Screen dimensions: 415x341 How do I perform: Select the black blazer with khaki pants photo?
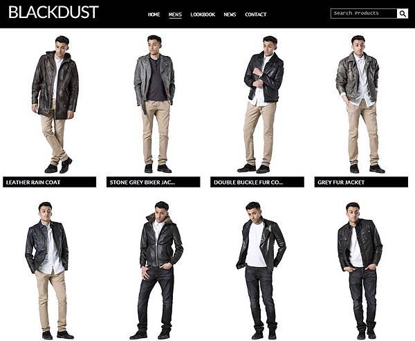(49, 270)
